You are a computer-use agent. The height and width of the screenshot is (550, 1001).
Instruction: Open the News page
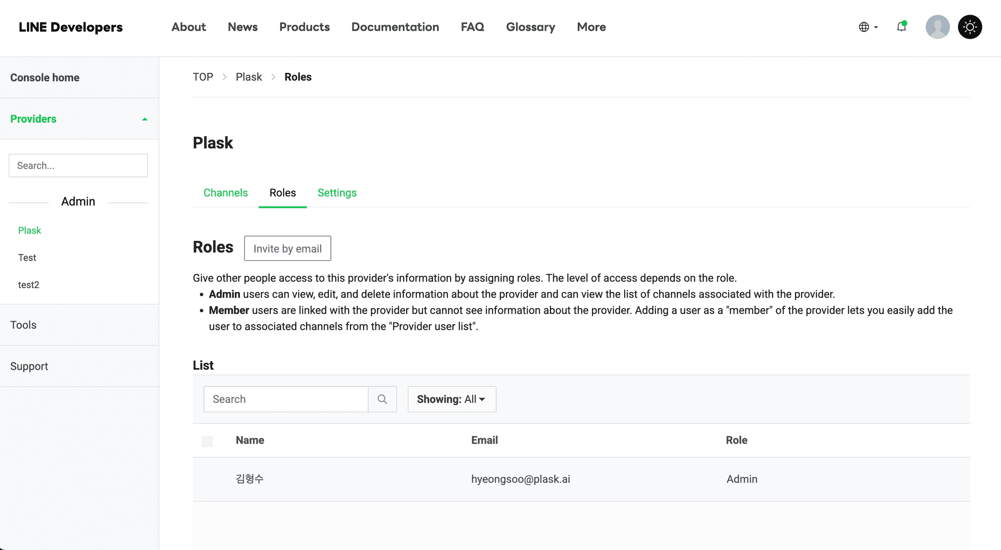pyautogui.click(x=242, y=27)
